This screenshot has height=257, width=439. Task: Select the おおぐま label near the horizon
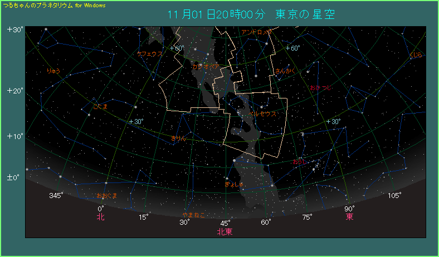click(x=107, y=196)
